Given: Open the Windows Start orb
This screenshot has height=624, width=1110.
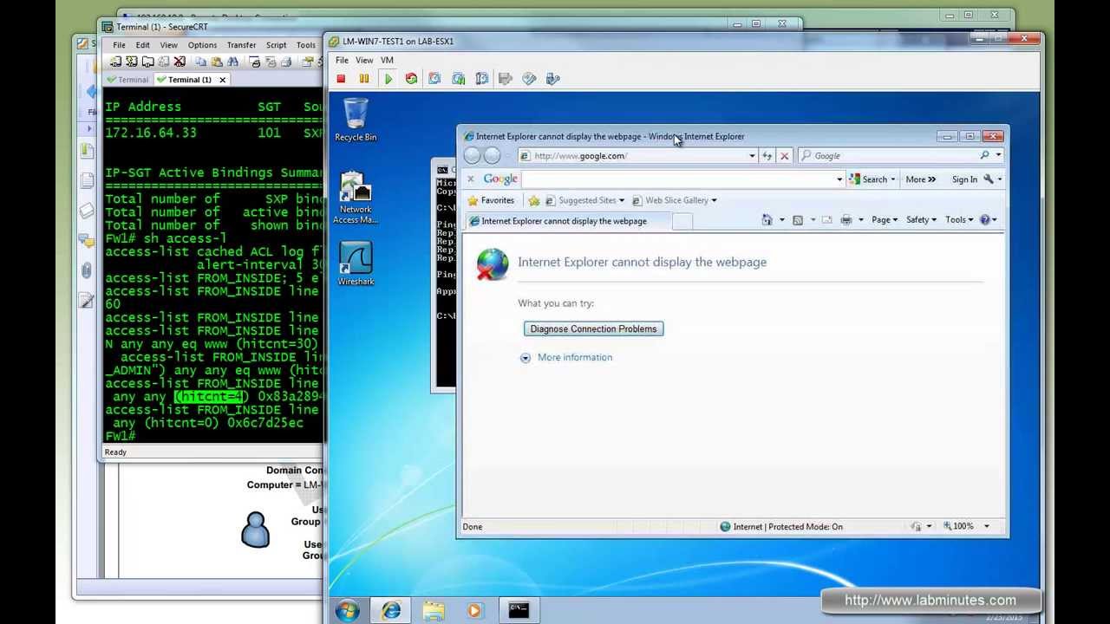Looking at the screenshot, I should coord(348,610).
